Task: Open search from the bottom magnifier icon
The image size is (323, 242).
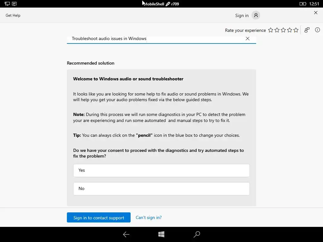Action: [197, 234]
